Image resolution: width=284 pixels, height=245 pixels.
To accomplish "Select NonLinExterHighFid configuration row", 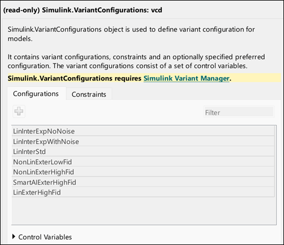I will 143,172.
